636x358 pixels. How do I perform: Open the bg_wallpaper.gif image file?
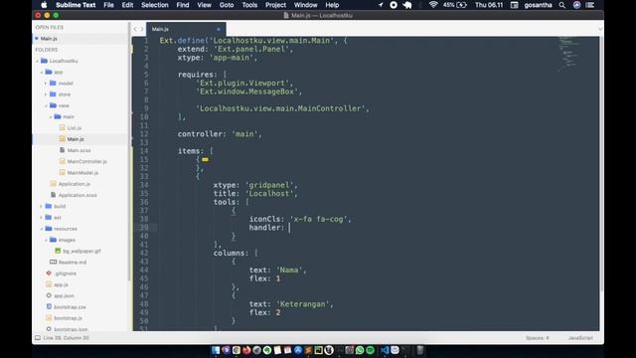(81, 251)
